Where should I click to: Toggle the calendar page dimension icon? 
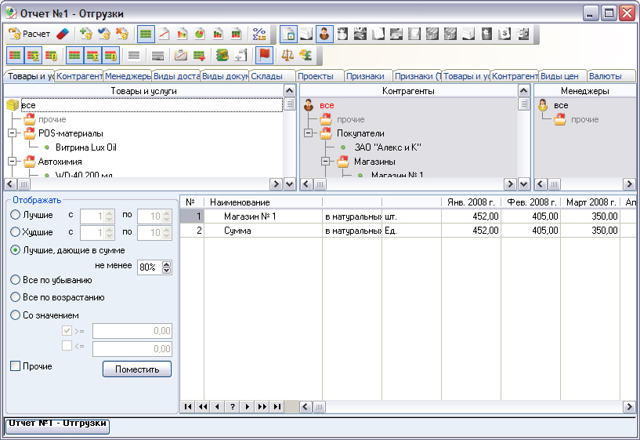coord(288,34)
